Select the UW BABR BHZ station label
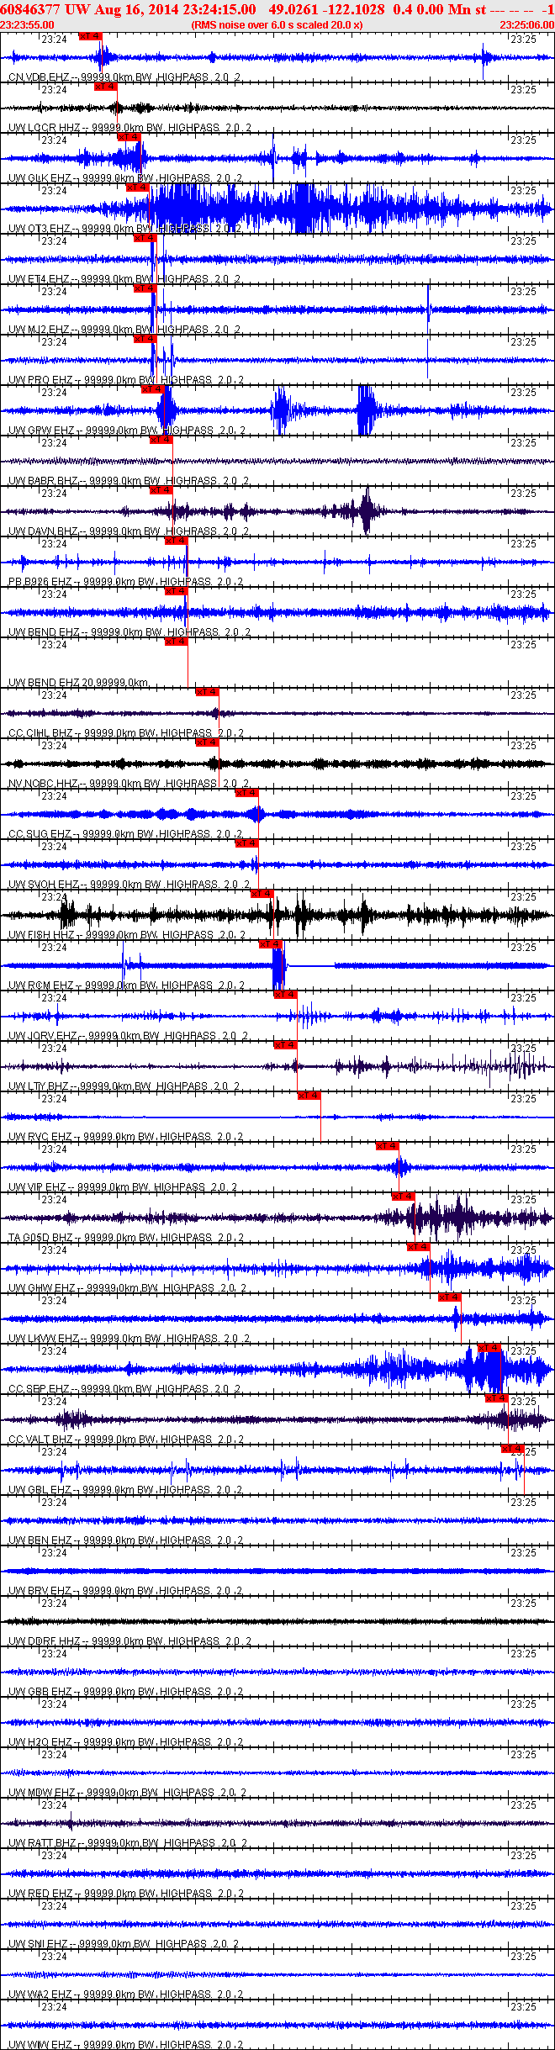The height and width of the screenshot is (2050, 555). (129, 481)
